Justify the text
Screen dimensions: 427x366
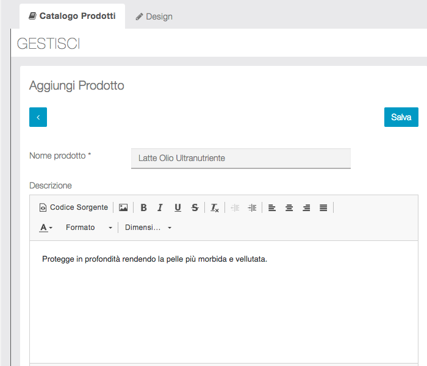(x=323, y=207)
